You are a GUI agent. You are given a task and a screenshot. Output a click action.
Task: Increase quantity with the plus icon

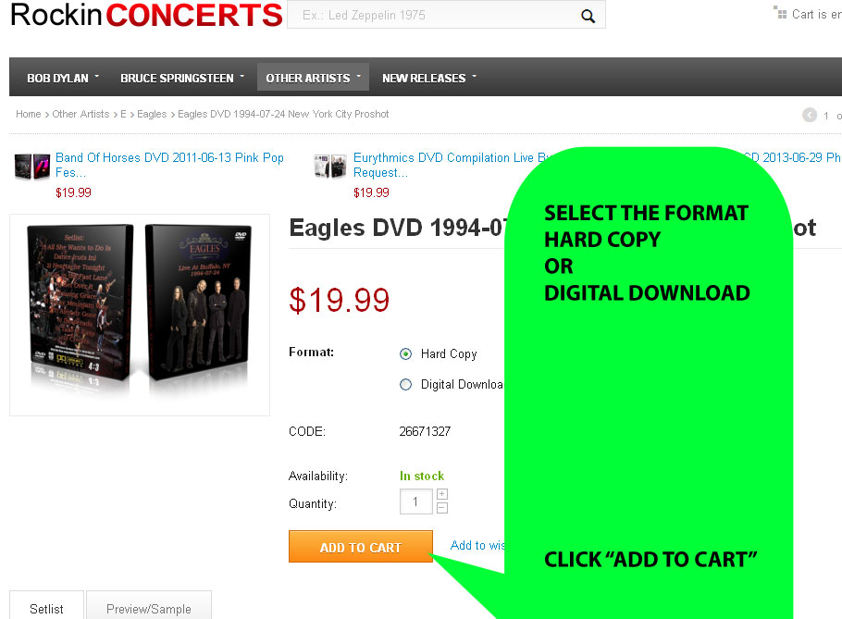click(442, 494)
